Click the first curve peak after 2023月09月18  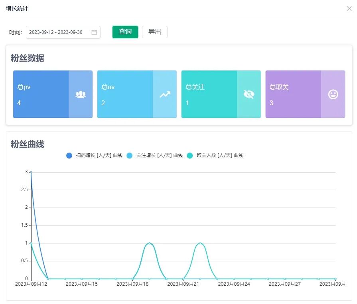[x=149, y=243]
